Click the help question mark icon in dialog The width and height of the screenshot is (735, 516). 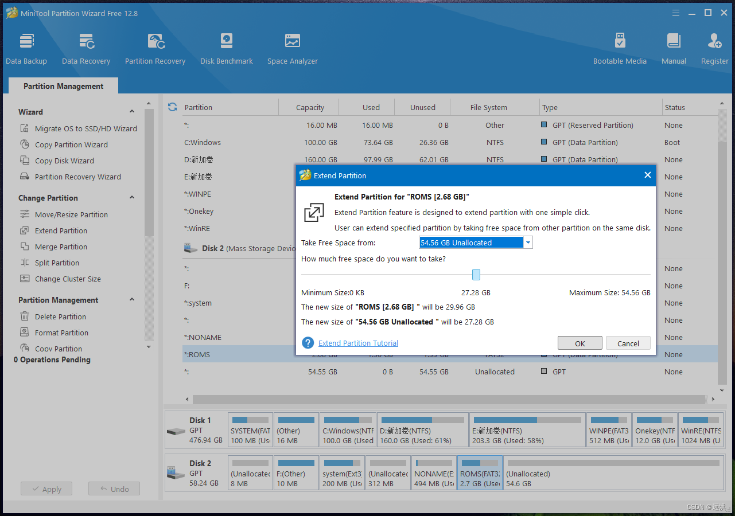pyautogui.click(x=308, y=343)
